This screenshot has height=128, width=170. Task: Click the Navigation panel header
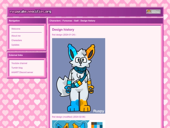click(x=27, y=21)
